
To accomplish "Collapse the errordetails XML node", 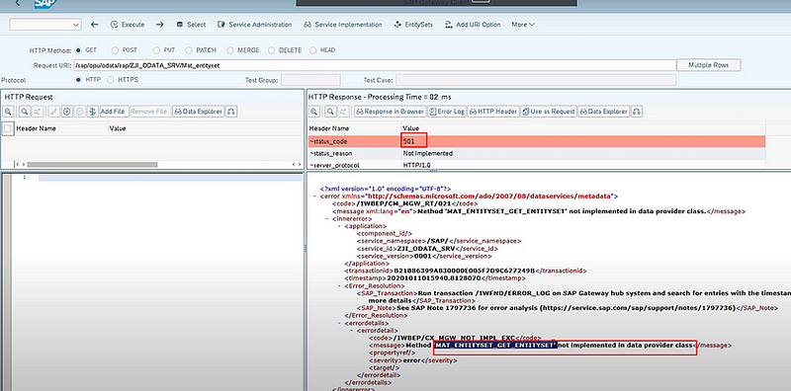I will pos(339,323).
